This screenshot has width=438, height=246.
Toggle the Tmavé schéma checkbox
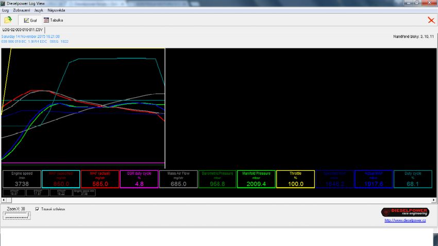[37, 209]
